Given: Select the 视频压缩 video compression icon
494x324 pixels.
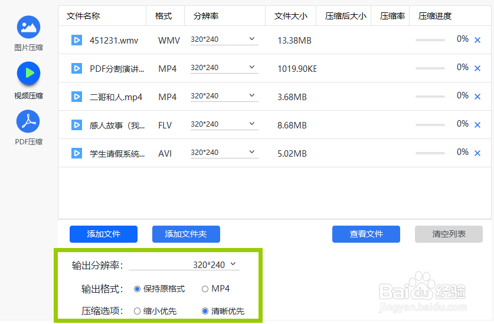Looking at the screenshot, I should click(28, 73).
